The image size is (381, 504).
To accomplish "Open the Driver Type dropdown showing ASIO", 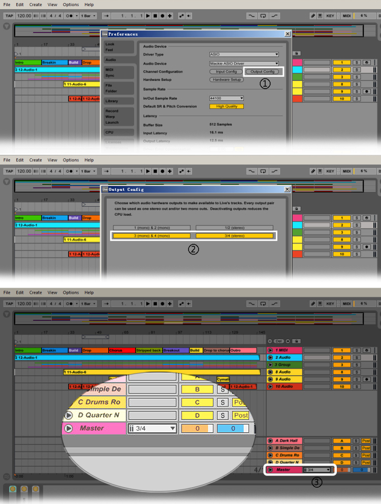I will click(x=244, y=54).
